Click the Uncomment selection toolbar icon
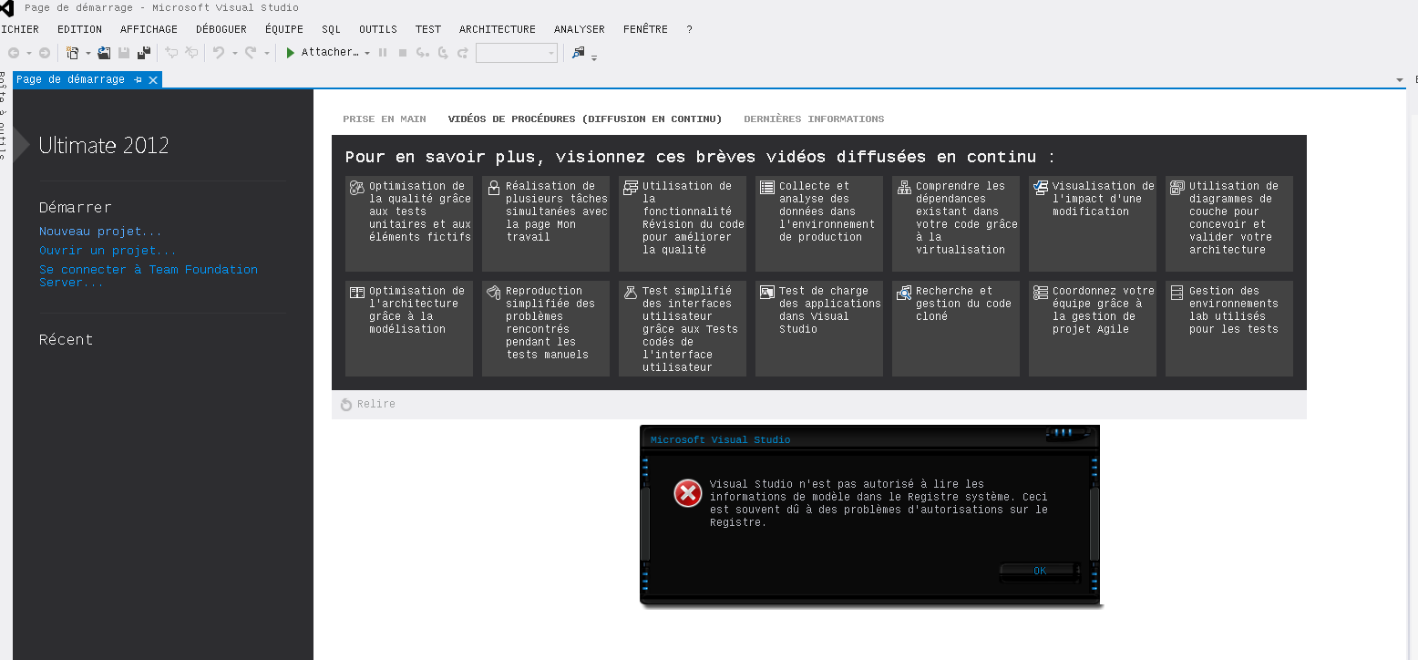This screenshot has width=1418, height=660. coord(191,53)
